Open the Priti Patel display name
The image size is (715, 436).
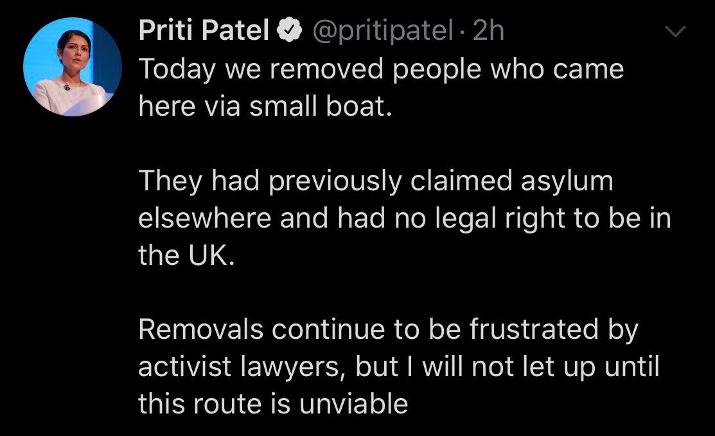coord(204,32)
